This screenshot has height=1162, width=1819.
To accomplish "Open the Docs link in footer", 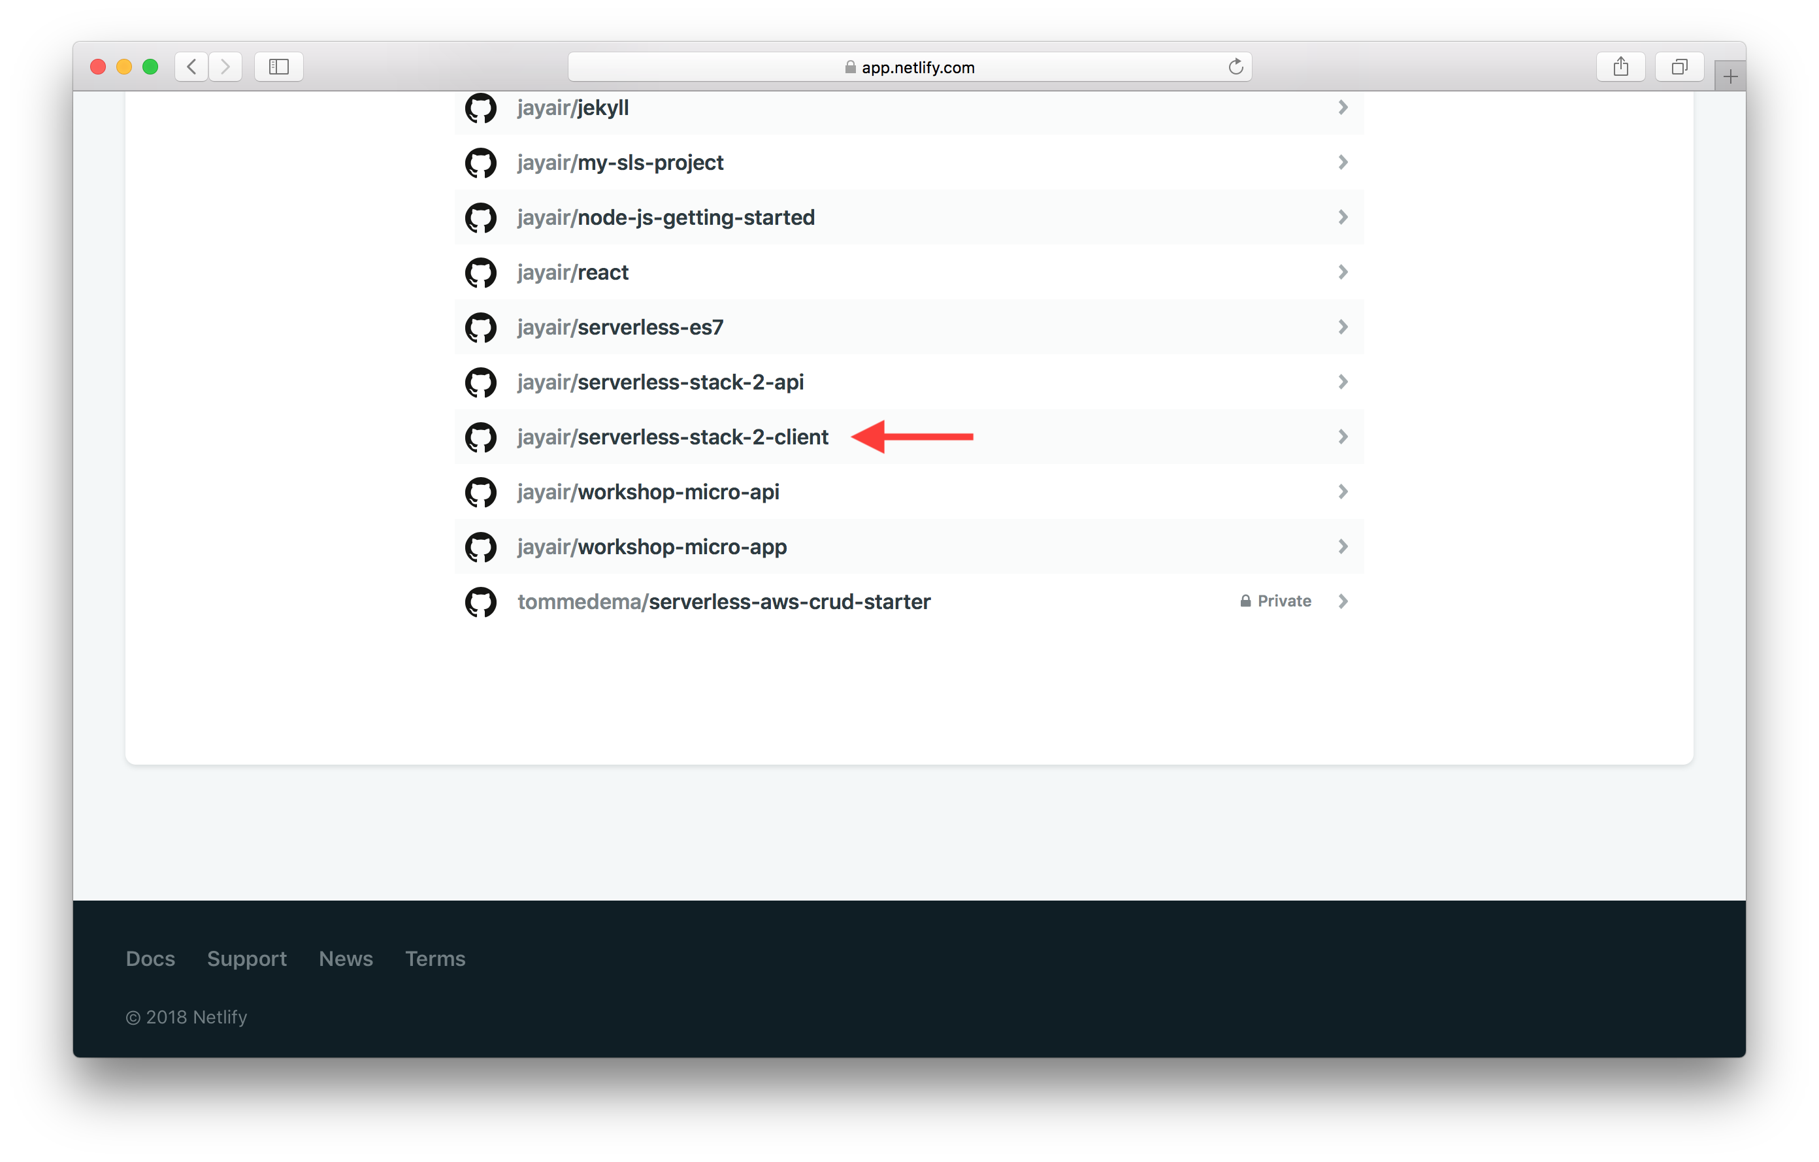I will [x=150, y=957].
